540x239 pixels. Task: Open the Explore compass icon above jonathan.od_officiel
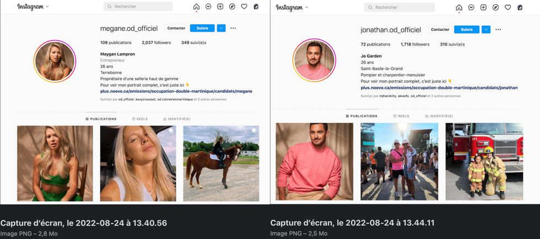(x=495, y=8)
